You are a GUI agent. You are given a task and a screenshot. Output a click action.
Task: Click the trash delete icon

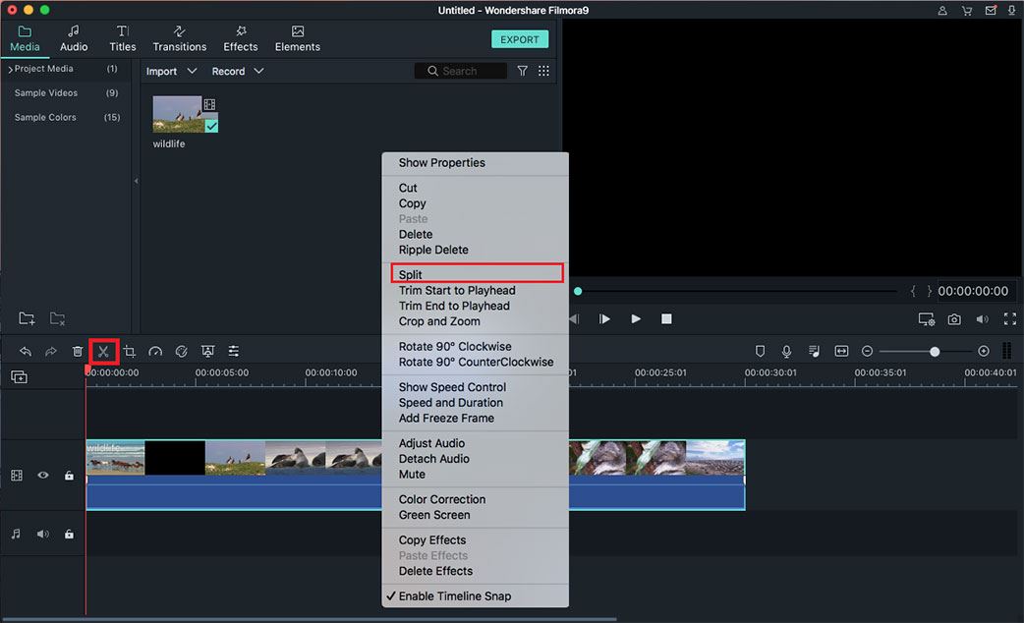(78, 351)
